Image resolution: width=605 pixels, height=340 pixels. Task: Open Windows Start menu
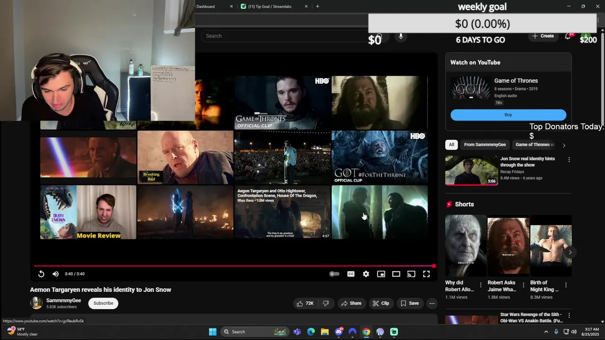pyautogui.click(x=213, y=332)
